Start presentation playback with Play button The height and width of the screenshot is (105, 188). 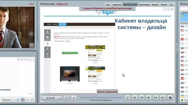149,98
